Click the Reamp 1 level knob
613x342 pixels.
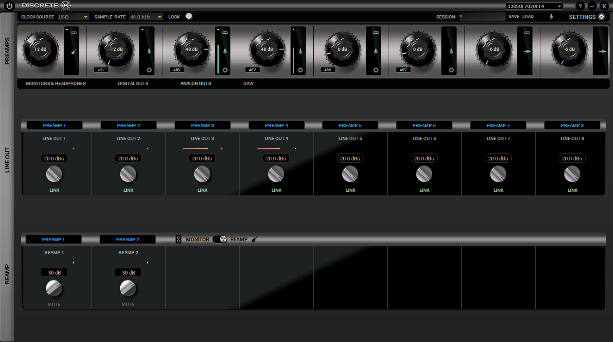(54, 288)
